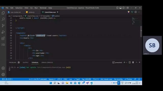This screenshot has width=163, height=91.
Task: Select the UsersView.vue breadcrumb
Action: [x=33, y=16]
